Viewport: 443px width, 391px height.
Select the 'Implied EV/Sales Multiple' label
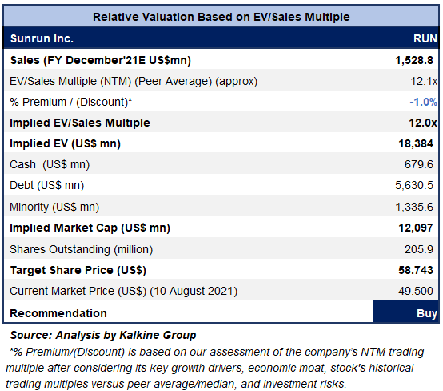coord(80,123)
